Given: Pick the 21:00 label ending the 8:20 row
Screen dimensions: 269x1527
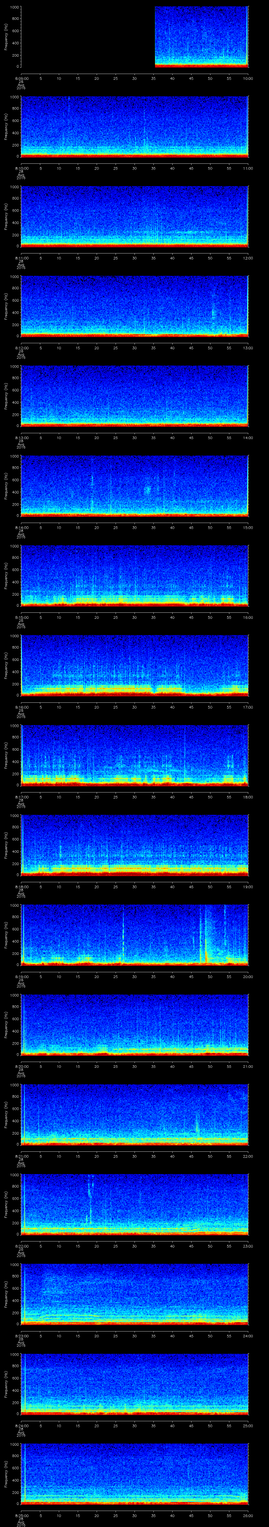Looking at the screenshot, I should [x=248, y=1066].
